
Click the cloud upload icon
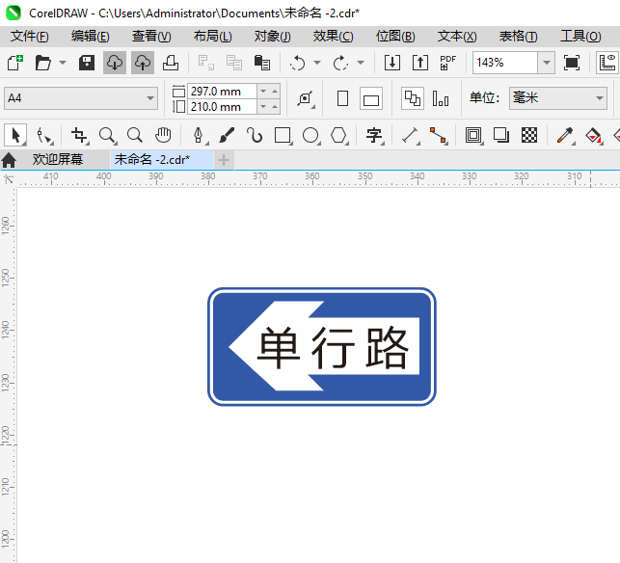coord(143,63)
